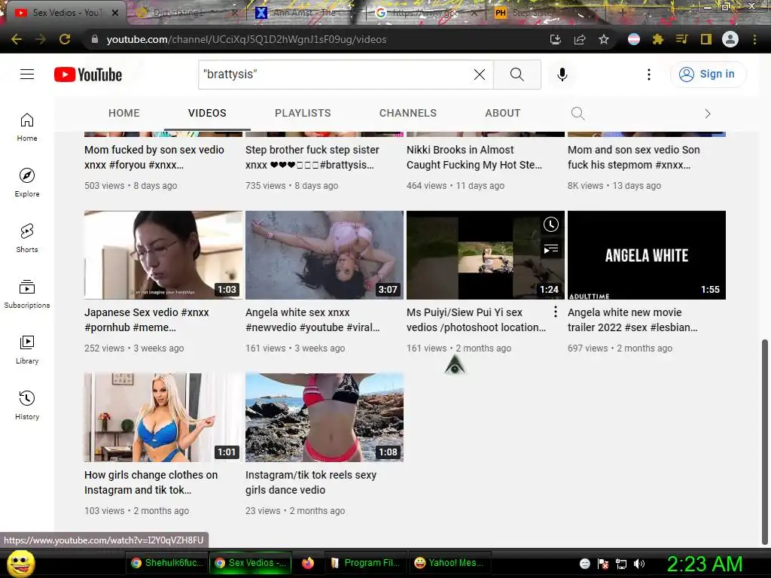
Task: Open the Program Fil... taskbar item
Action: click(x=366, y=563)
